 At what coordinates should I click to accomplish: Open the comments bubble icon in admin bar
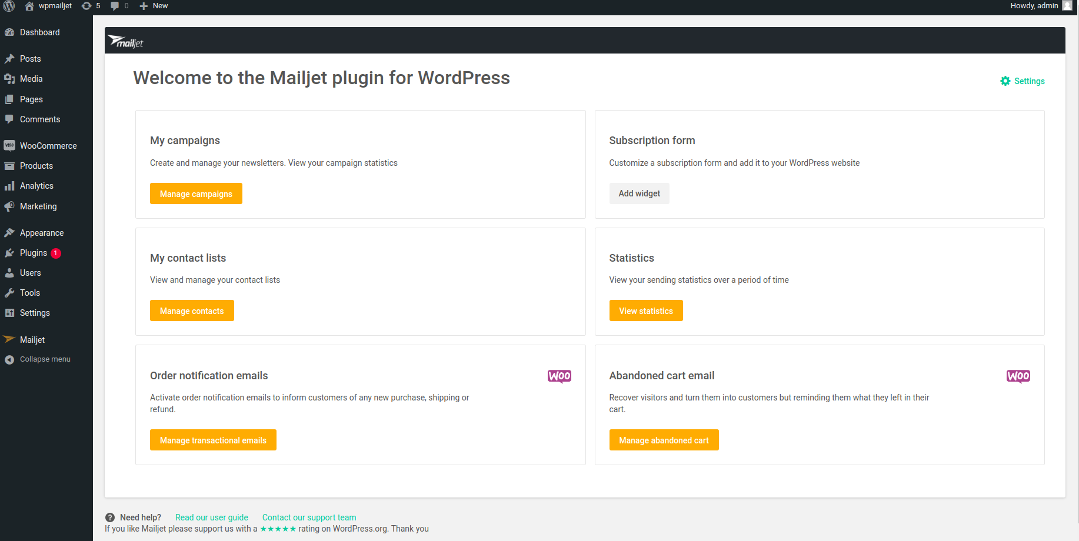(115, 6)
